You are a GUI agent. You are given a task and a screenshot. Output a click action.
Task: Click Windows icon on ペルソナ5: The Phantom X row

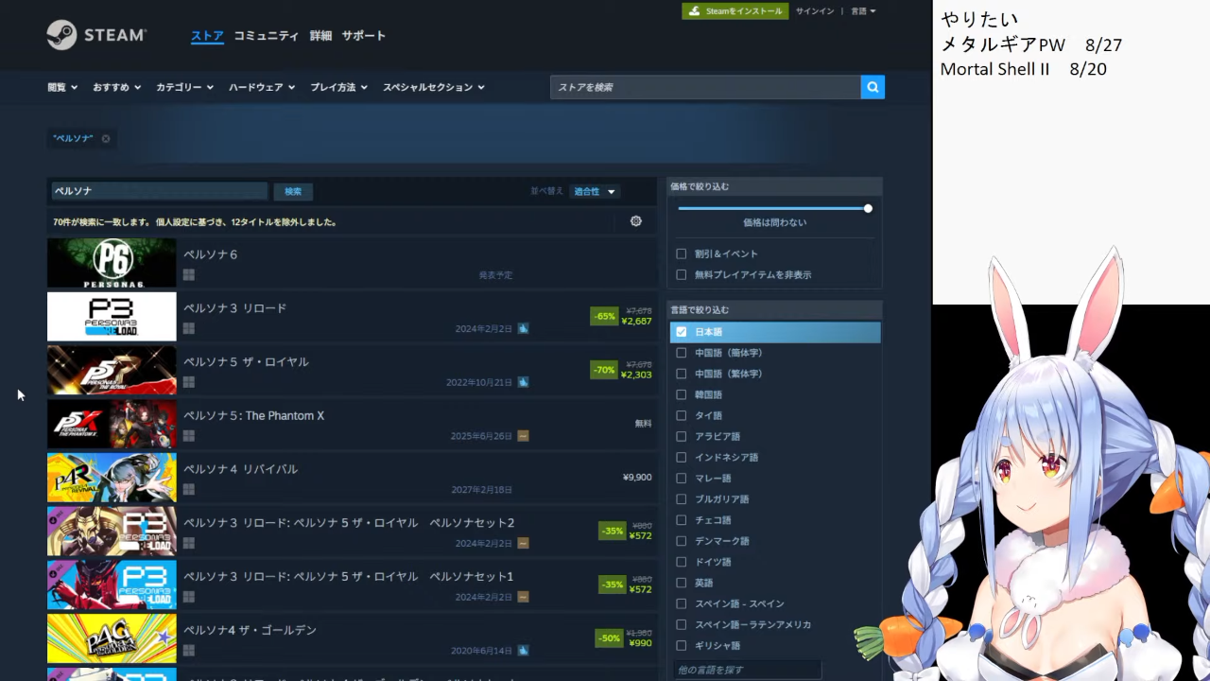pyautogui.click(x=189, y=436)
